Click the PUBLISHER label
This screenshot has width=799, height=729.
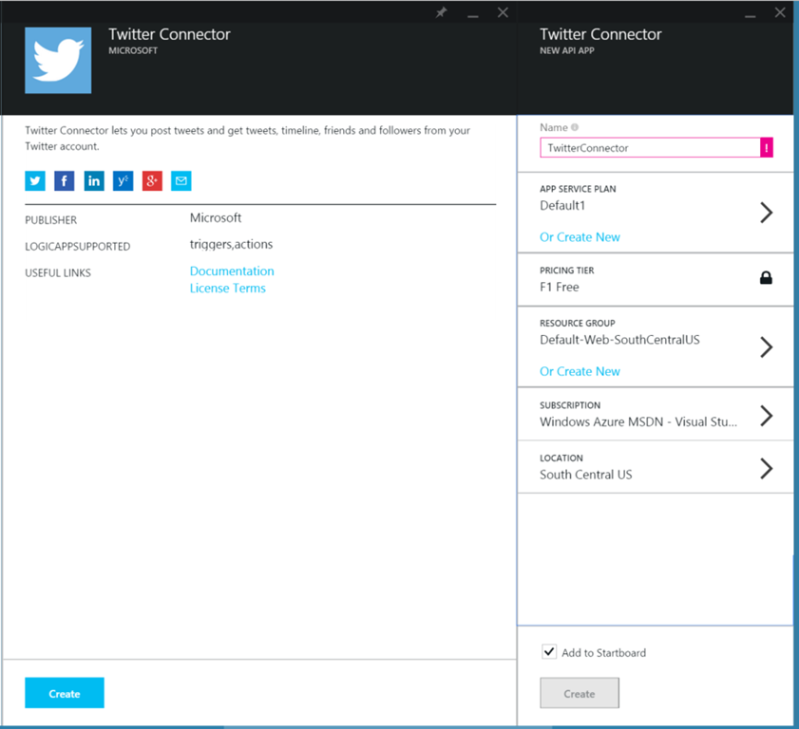(51, 220)
